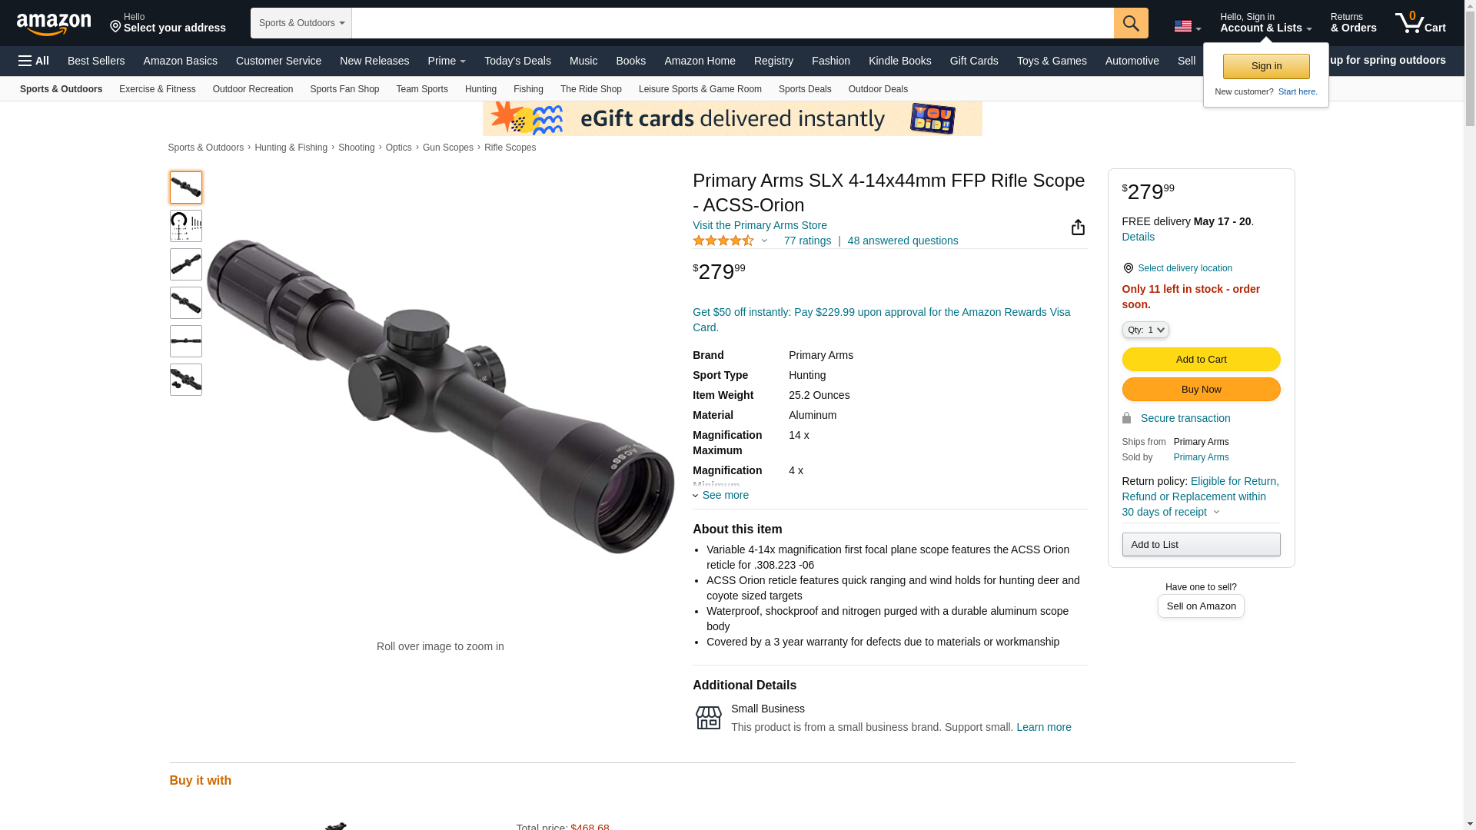Click the share icon near product title
1476x830 pixels.
pyautogui.click(x=1078, y=227)
